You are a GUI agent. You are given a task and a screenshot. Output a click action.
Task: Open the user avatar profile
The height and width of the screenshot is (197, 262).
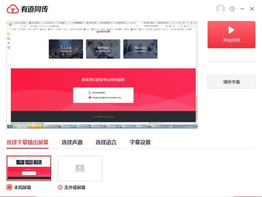(x=221, y=9)
